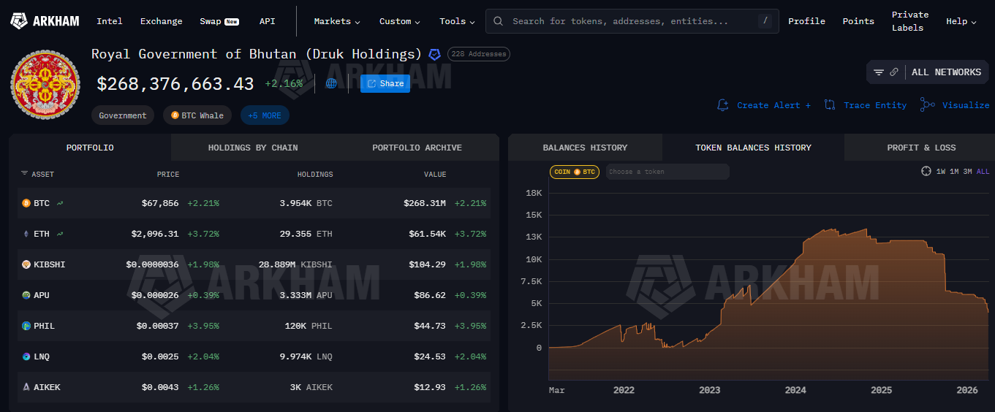The height and width of the screenshot is (412, 995).
Task: Click the Bhutan emblem entity avatar
Action: [45, 84]
